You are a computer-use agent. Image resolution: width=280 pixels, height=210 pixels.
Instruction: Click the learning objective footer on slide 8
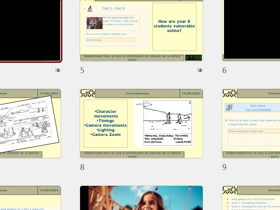click(x=132, y=155)
